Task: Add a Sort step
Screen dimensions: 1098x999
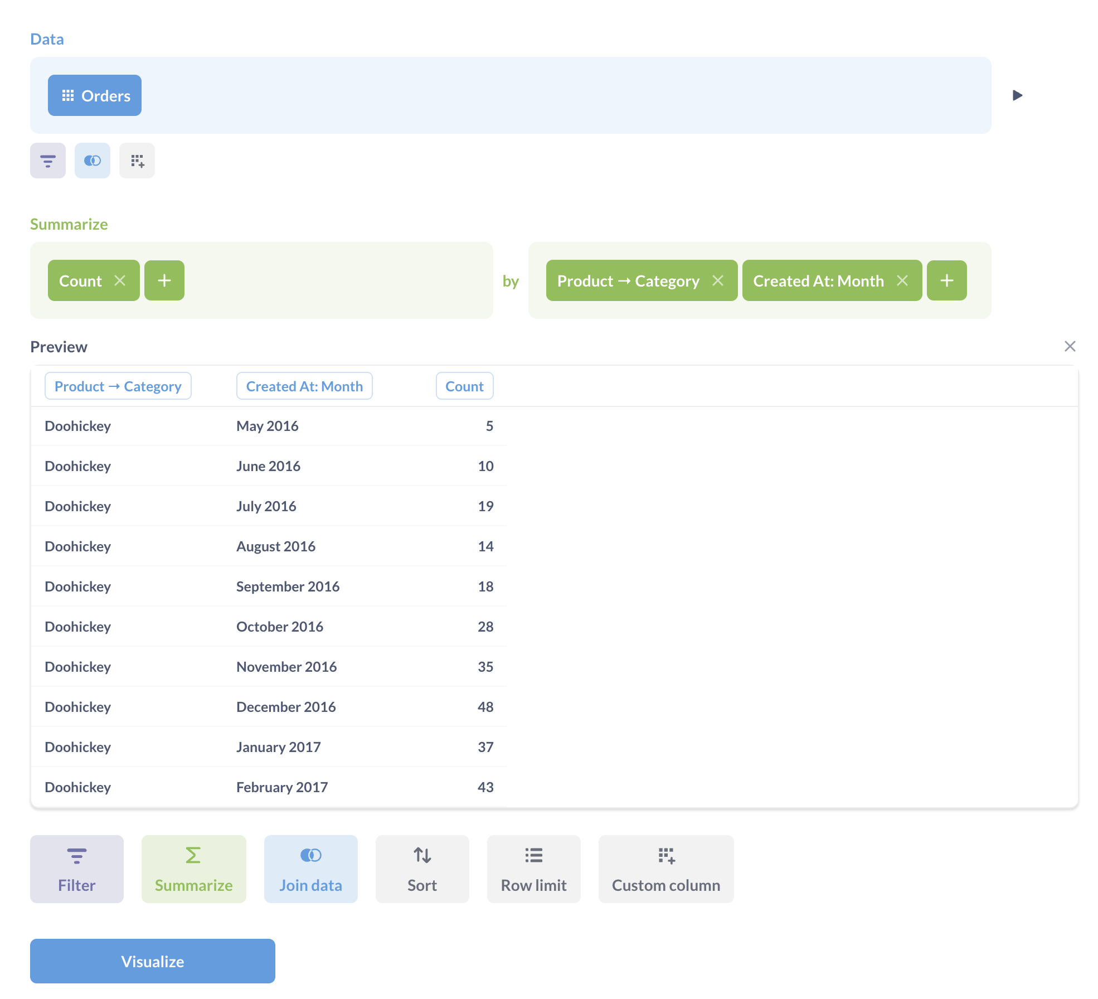Action: click(x=422, y=869)
